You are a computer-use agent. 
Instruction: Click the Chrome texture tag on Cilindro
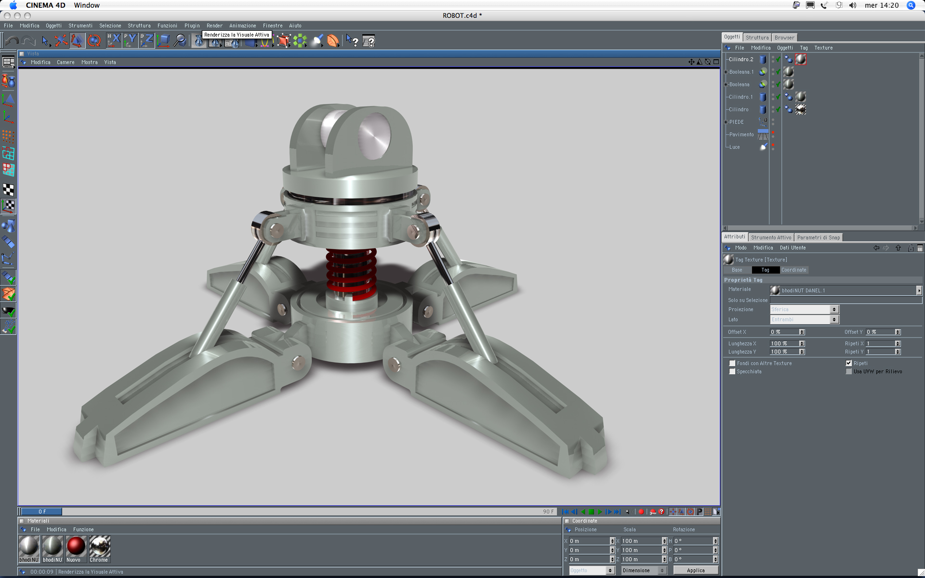click(801, 109)
